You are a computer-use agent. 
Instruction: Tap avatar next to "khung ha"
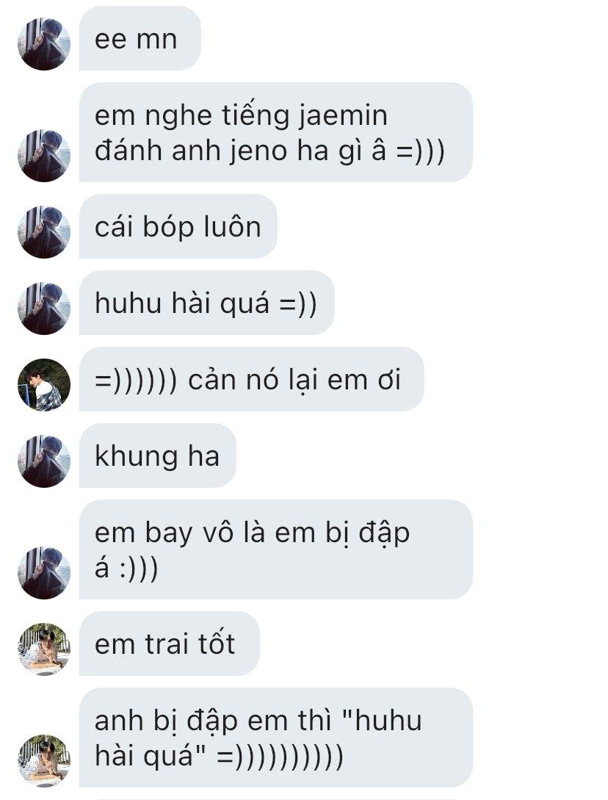(x=44, y=461)
